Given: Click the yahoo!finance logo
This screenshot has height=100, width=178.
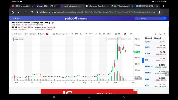Looking at the screenshot, I should pos(76,18).
